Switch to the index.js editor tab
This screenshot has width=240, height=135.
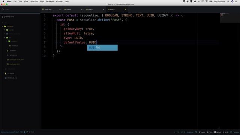pyautogui.click(x=73, y=9)
